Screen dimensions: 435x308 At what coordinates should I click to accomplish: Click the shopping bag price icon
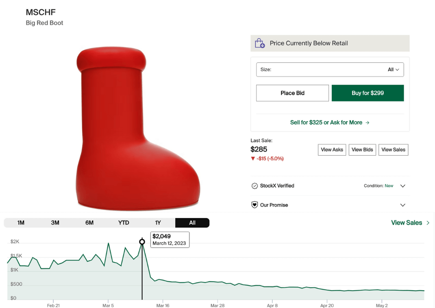(260, 43)
